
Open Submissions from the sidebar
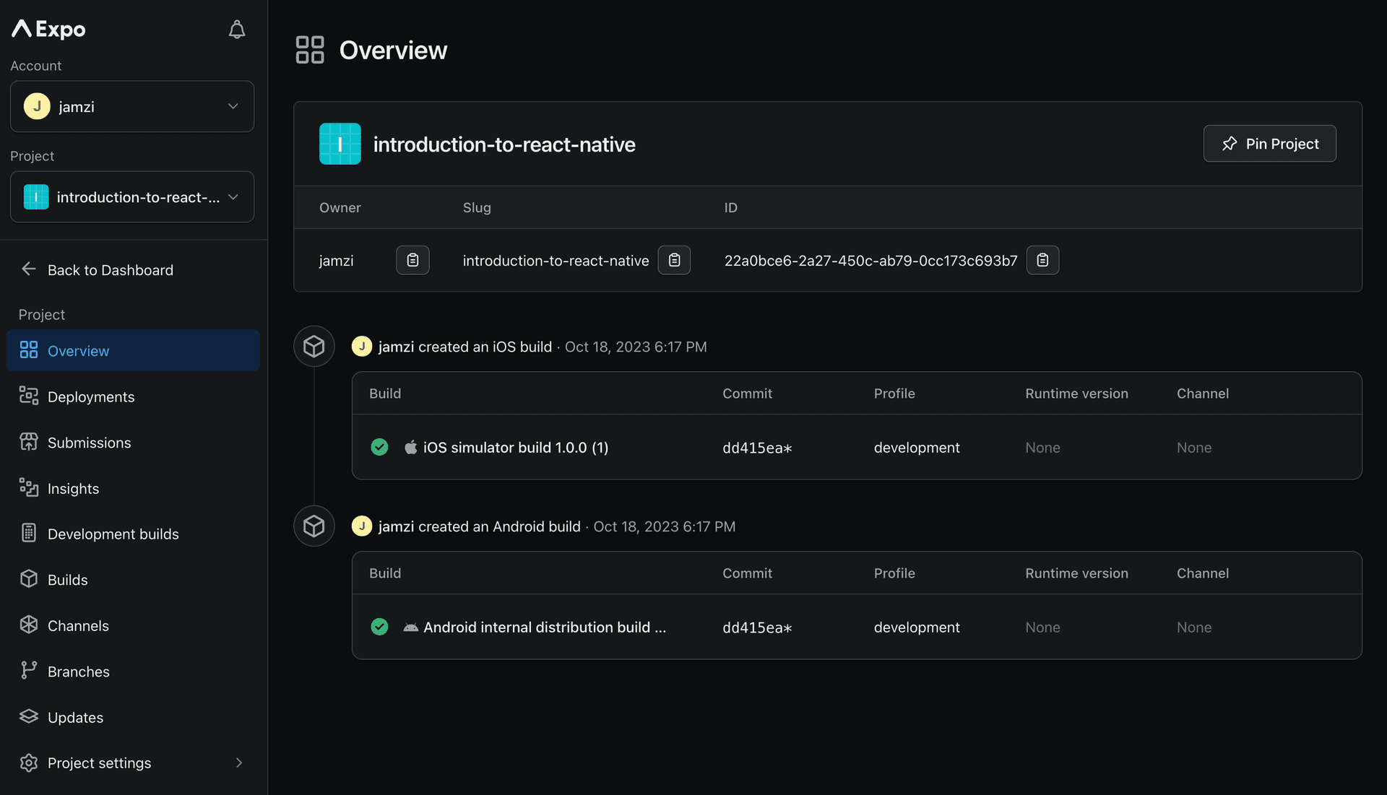click(x=88, y=442)
